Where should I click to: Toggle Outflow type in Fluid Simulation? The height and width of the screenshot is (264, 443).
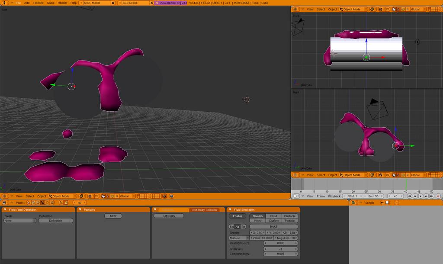pos(273,221)
